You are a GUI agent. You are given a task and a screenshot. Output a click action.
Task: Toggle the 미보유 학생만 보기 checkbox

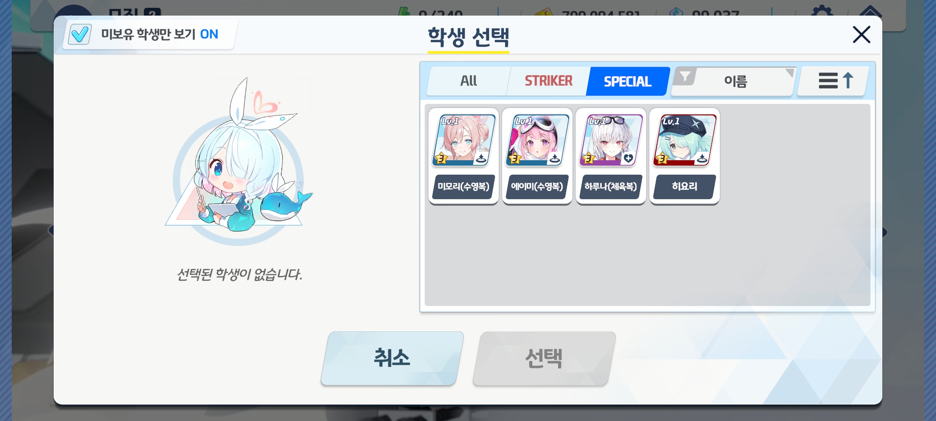pyautogui.click(x=80, y=34)
